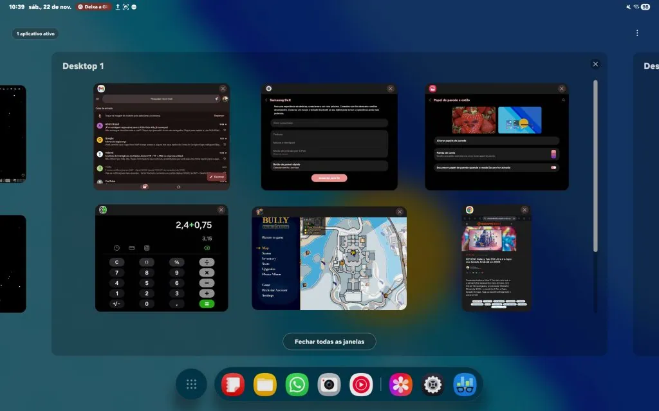Toggle Escurecer papel de parede no modo Escuro
Viewport: 659px width, 411px height.
click(553, 167)
